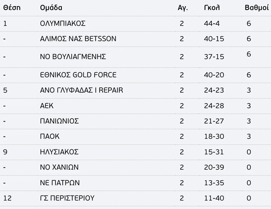271x209 pixels.
Task: Click the Ομάδα column header
Action: [x=51, y=8]
